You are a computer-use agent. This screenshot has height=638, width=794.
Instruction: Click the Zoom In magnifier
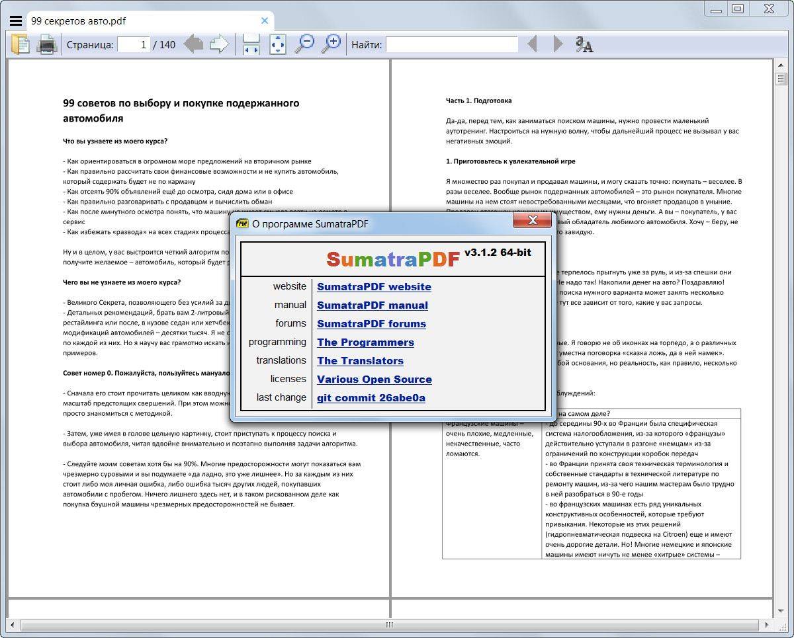point(331,44)
